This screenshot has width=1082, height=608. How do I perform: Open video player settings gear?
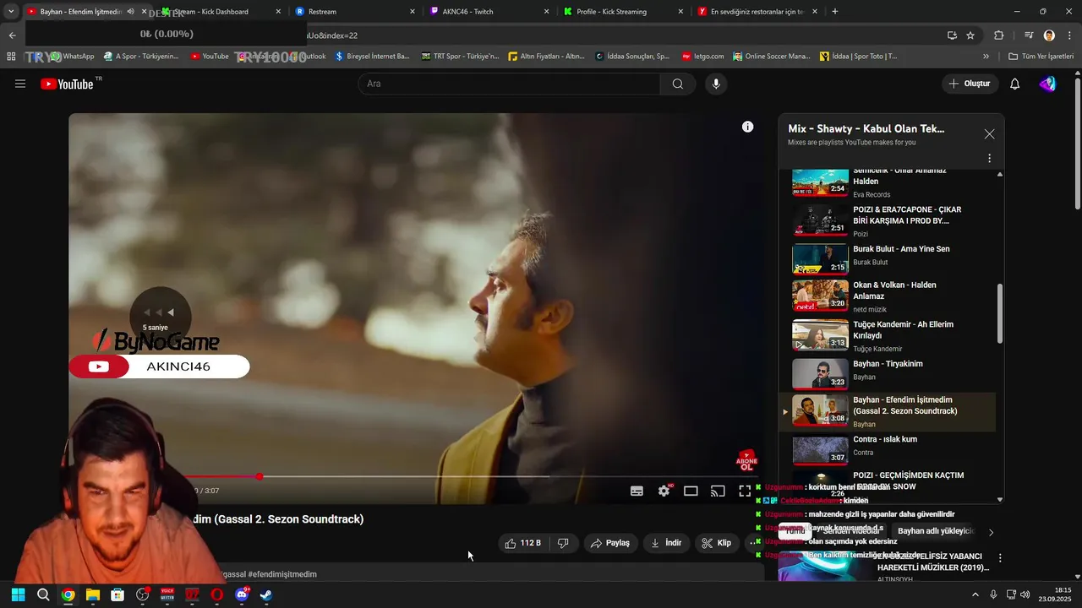pos(664,491)
